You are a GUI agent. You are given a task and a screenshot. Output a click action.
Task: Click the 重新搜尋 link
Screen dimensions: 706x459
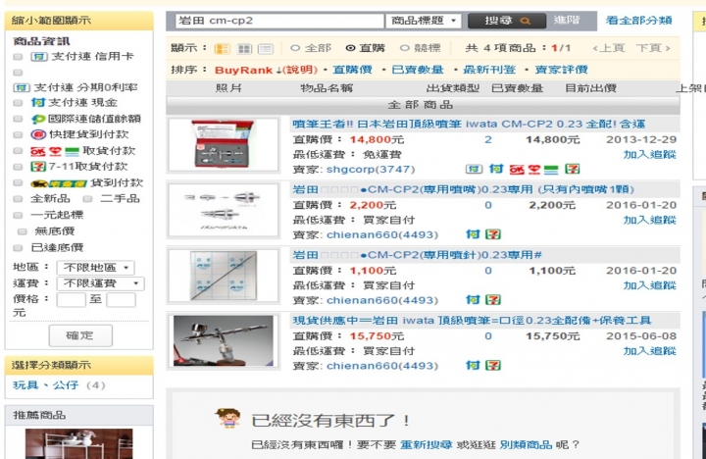426,445
